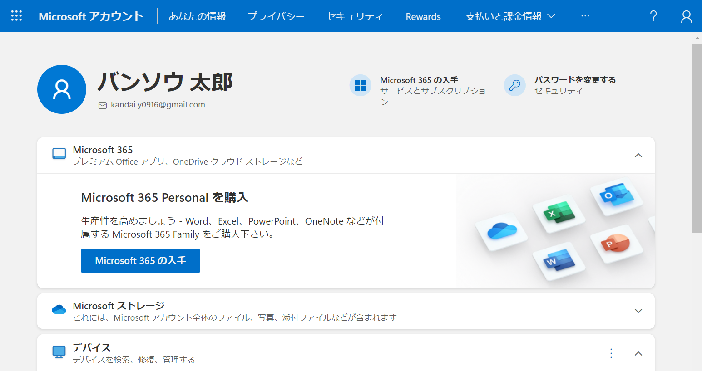Click the Microsoft 365 の入手 quick link text
This screenshot has width=702, height=371.
(x=419, y=80)
